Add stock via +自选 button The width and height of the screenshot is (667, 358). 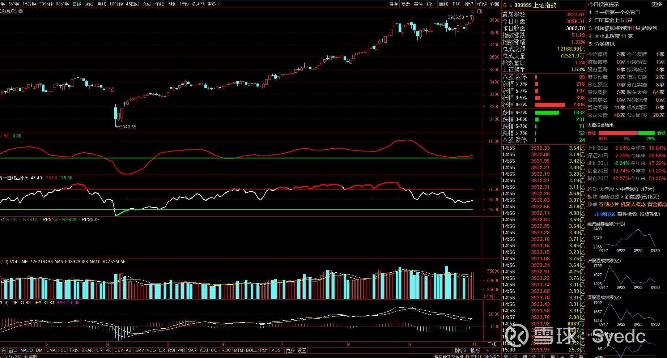pos(482,4)
